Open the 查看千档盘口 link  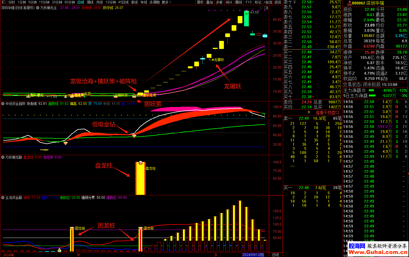327,112
